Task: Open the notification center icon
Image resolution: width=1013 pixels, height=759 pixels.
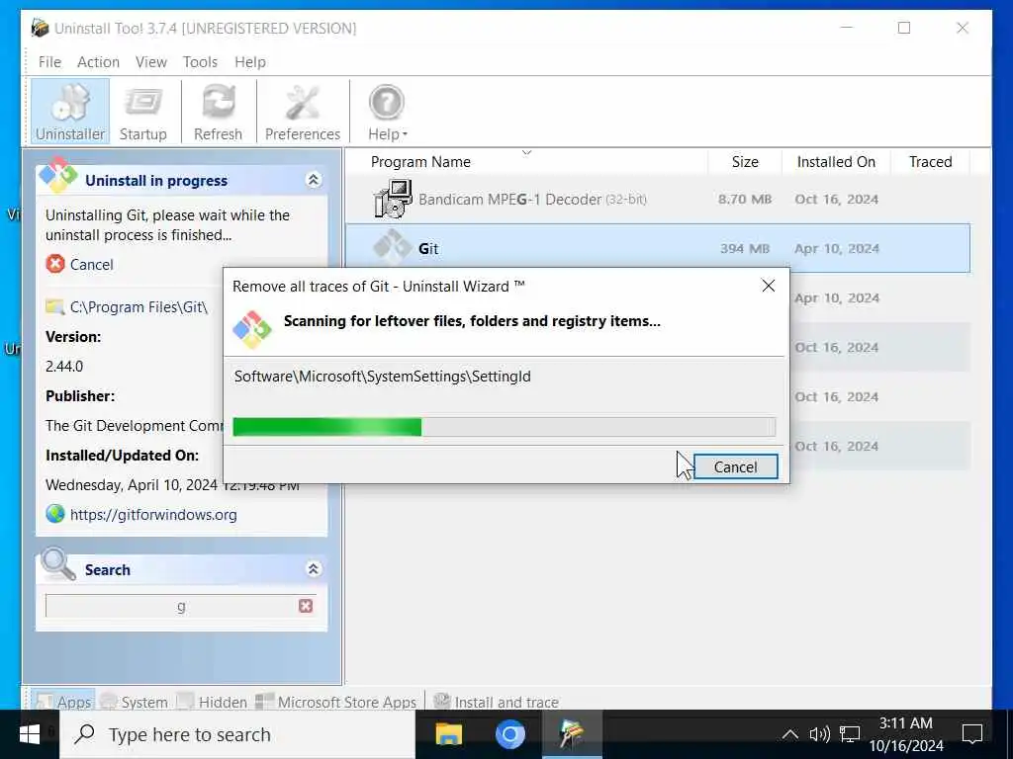Action: point(972,734)
